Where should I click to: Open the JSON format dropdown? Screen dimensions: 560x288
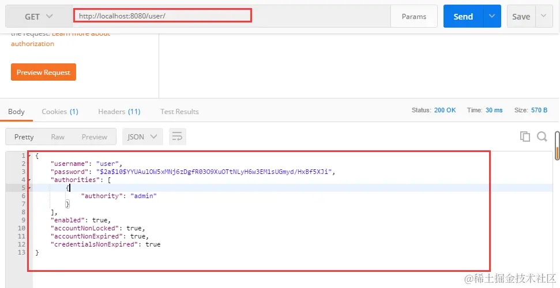pos(142,137)
